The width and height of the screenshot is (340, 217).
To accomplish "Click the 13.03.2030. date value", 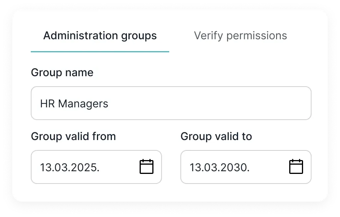I will pyautogui.click(x=220, y=167).
